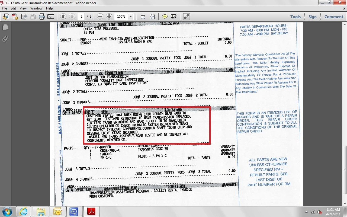Open the Help menu

click(x=49, y=8)
